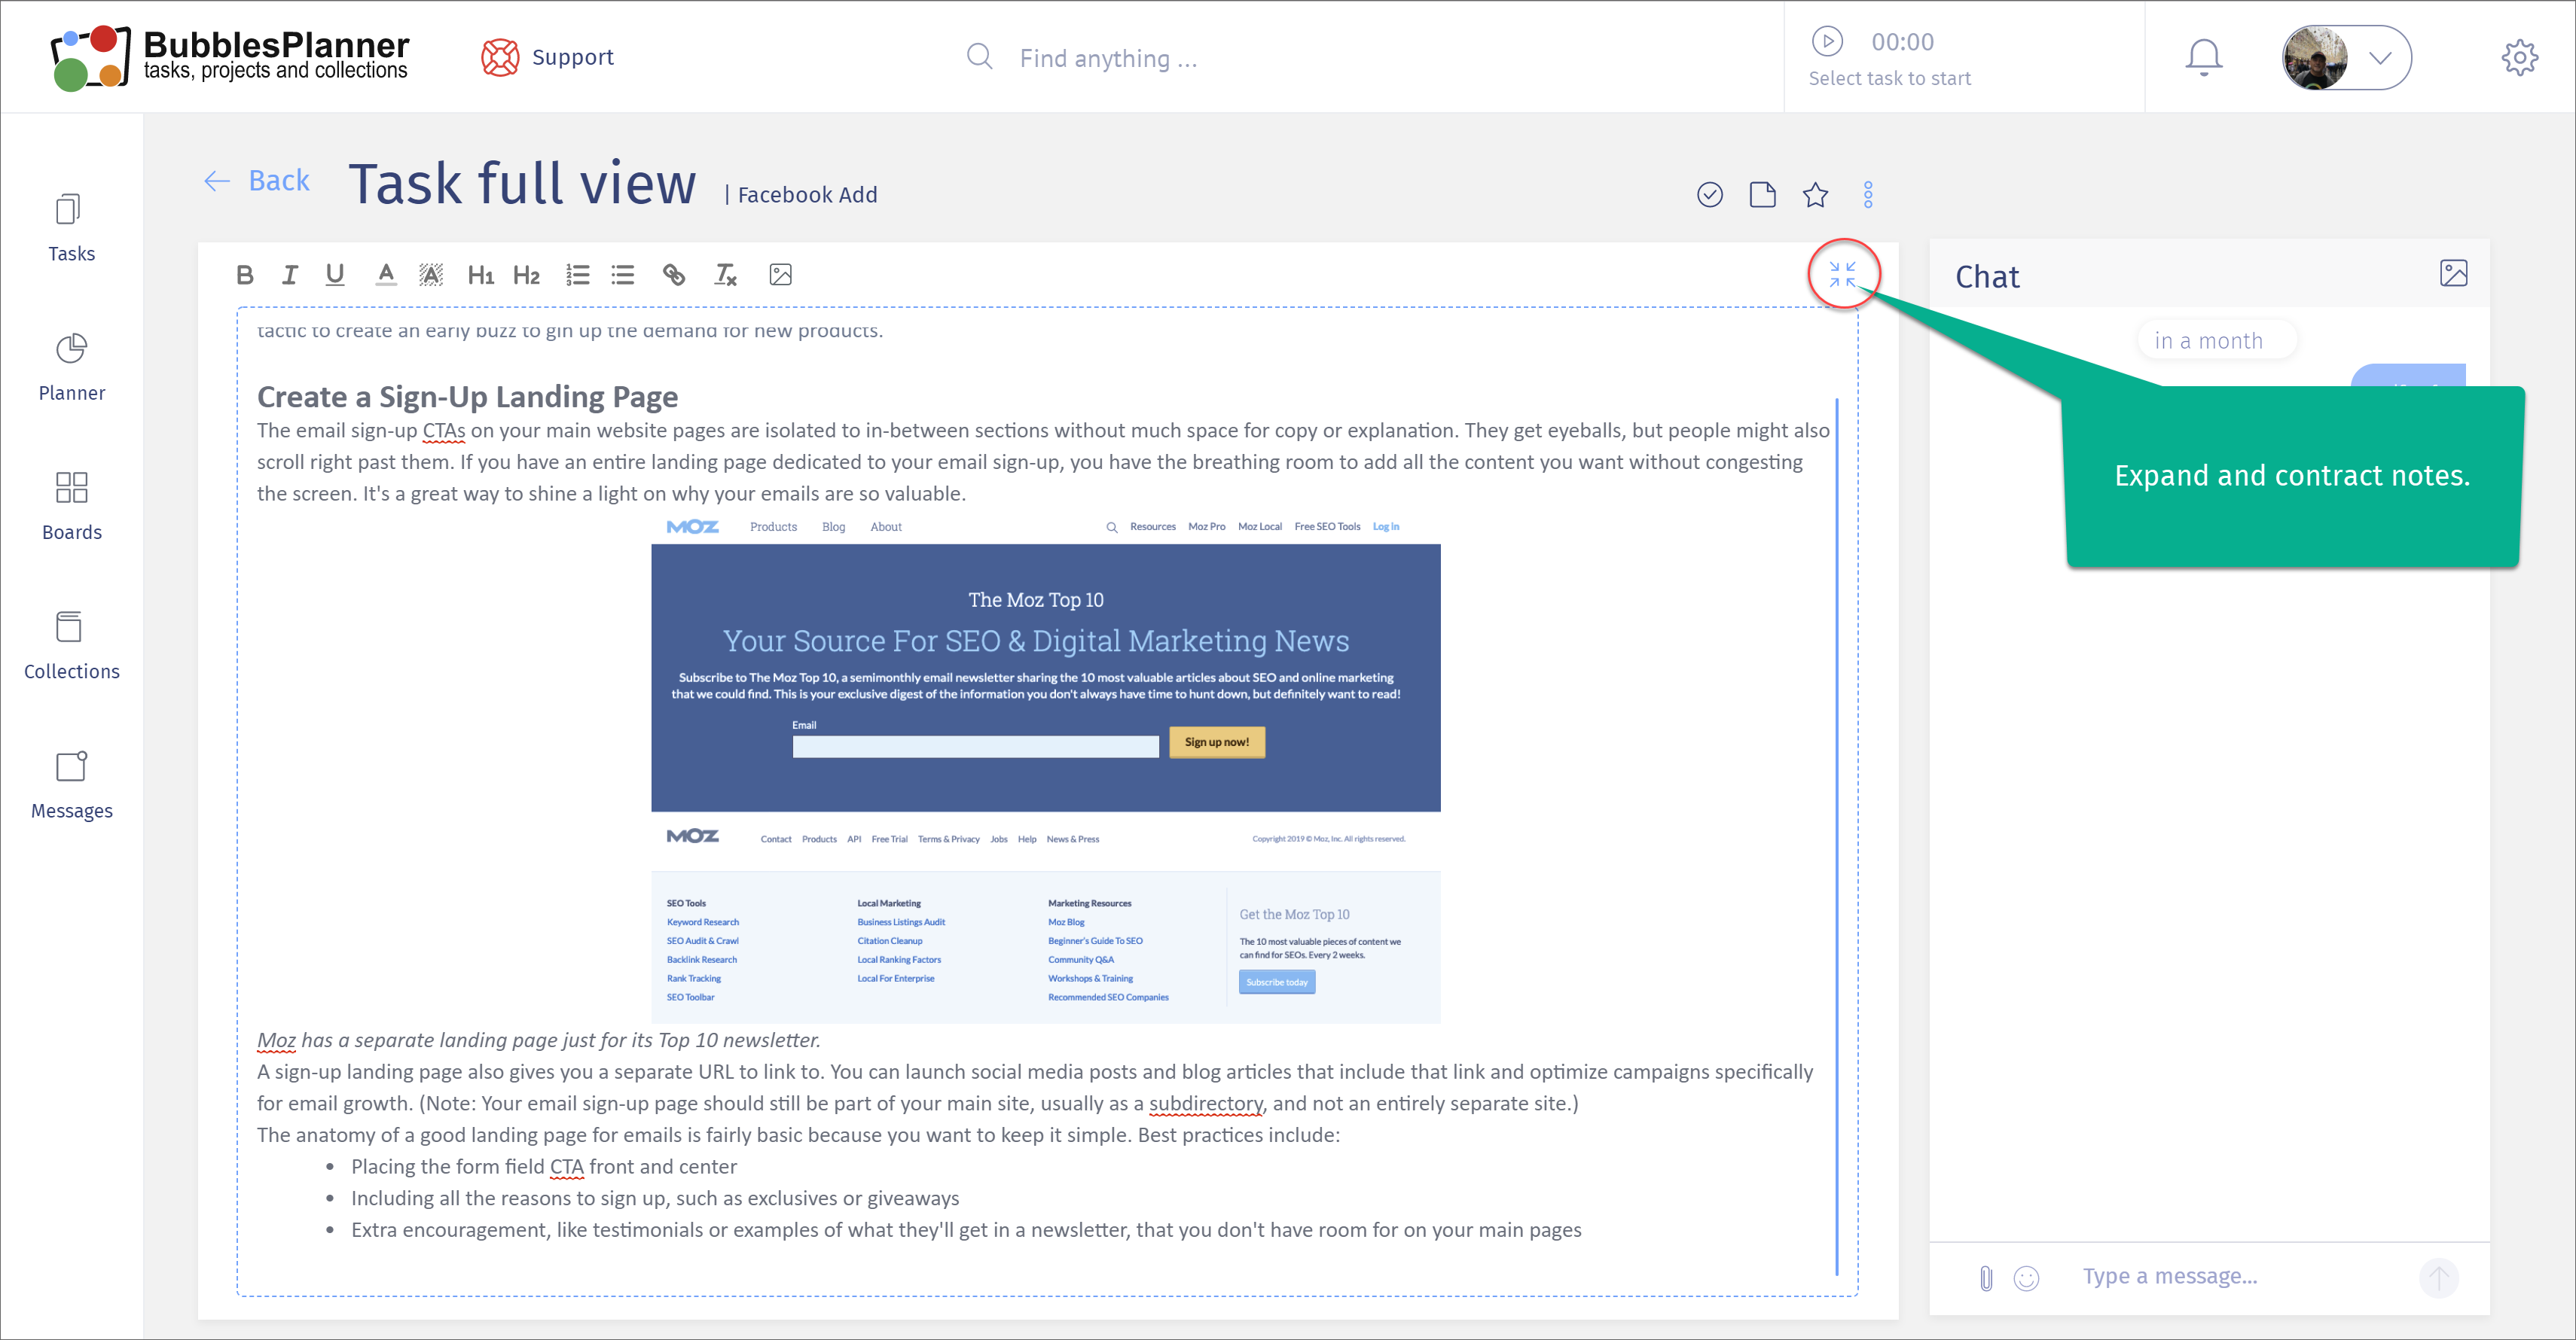The image size is (2576, 1340).
Task: Open the text color picker
Action: pos(386,275)
